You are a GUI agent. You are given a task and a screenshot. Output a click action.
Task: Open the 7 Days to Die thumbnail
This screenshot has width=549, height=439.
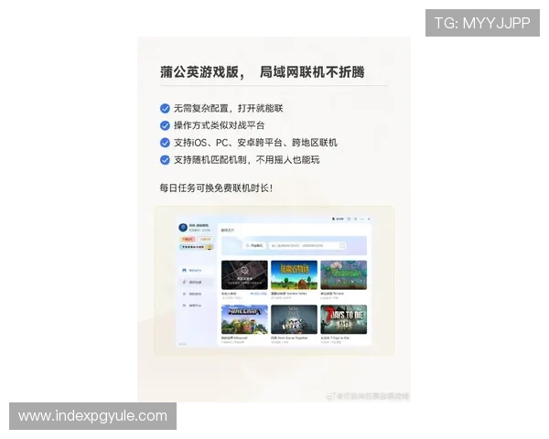[344, 319]
